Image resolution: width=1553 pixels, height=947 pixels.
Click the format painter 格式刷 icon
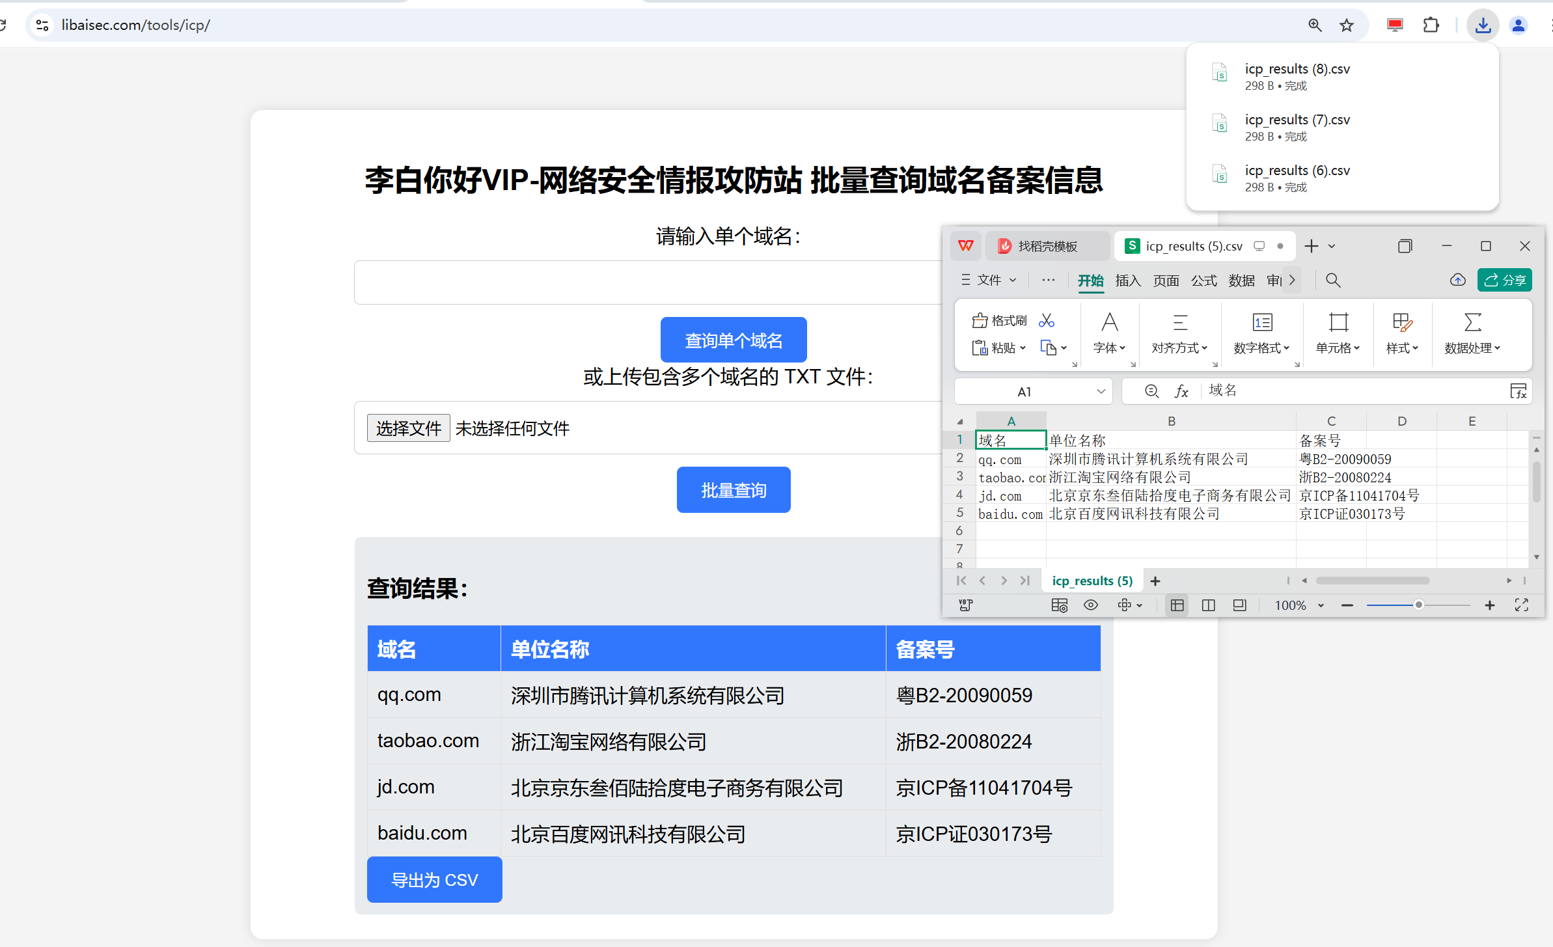tap(980, 320)
